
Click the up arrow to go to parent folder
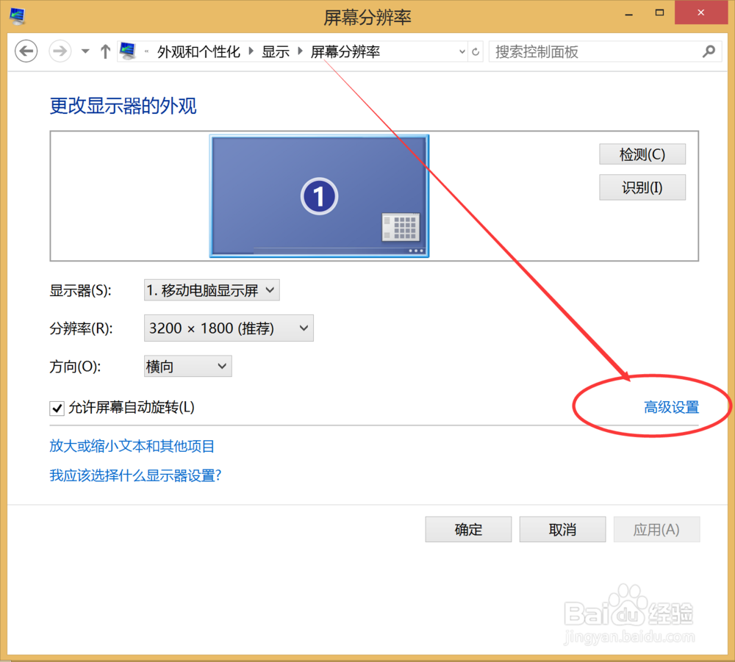105,51
